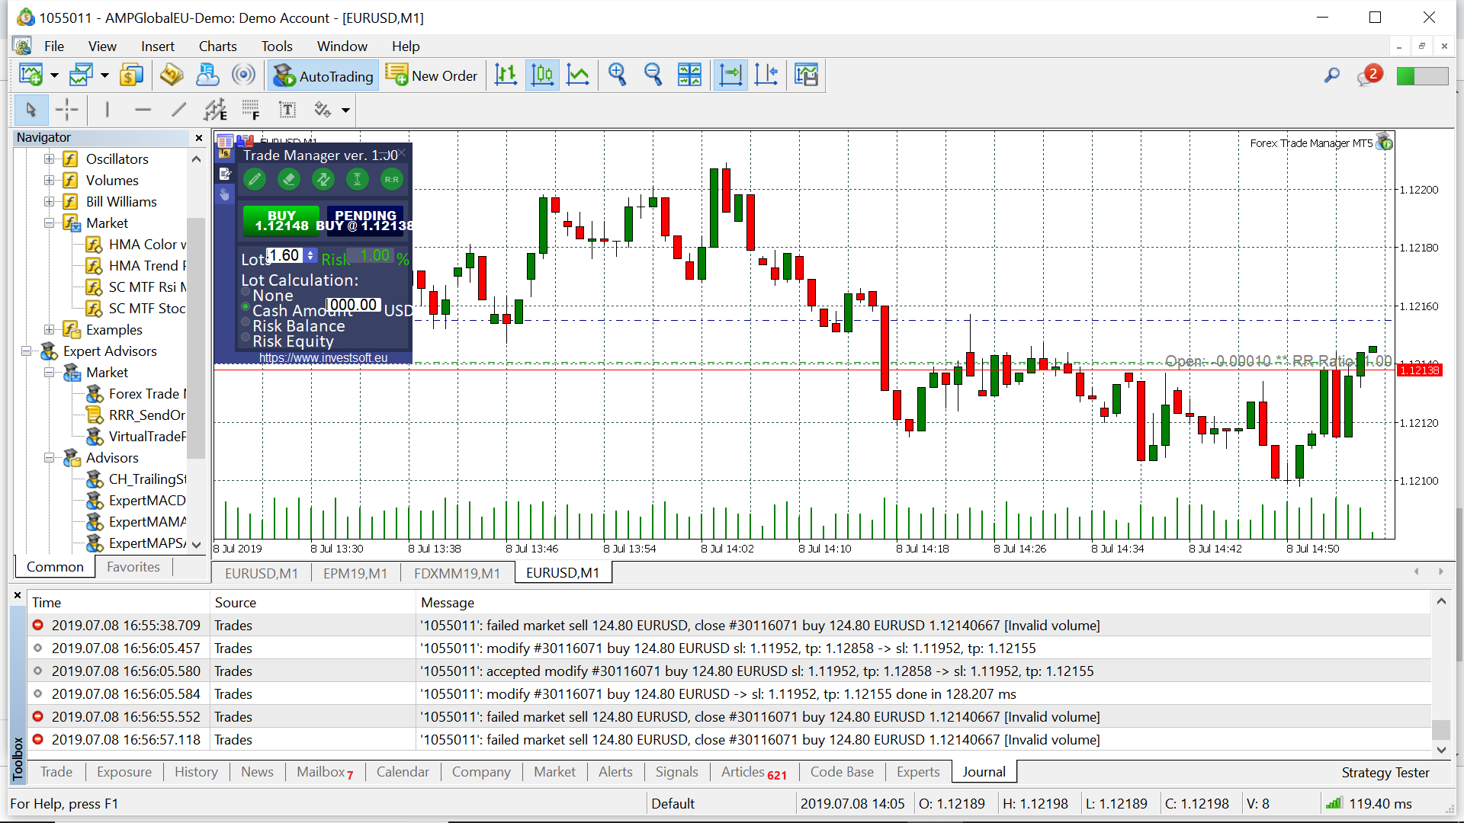This screenshot has width=1464, height=823.
Task: Expand the Oscillators tree node
Action: (49, 159)
